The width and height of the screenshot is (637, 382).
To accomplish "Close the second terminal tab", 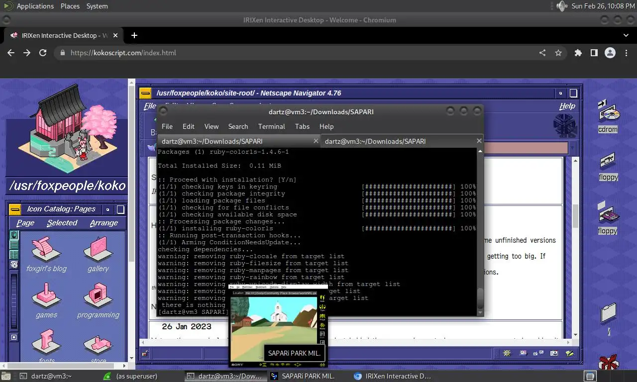I will click(x=479, y=141).
